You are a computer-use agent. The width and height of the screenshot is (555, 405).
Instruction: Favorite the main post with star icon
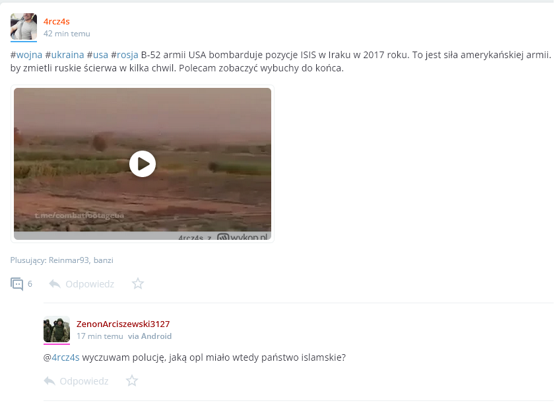[138, 283]
